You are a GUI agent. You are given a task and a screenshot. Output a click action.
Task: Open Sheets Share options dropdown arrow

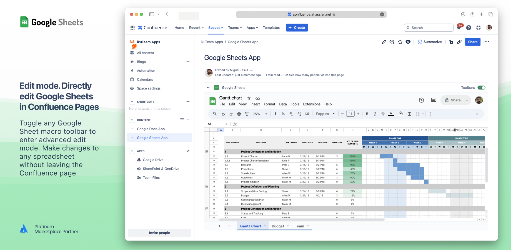(x=467, y=100)
